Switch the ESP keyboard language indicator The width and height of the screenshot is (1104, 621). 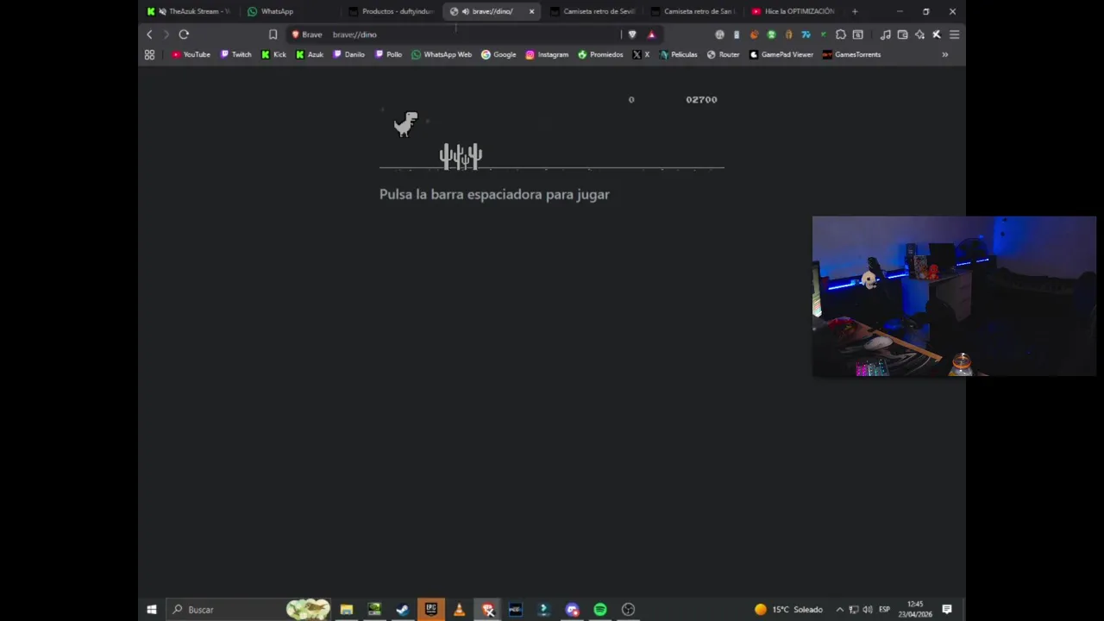click(x=884, y=610)
